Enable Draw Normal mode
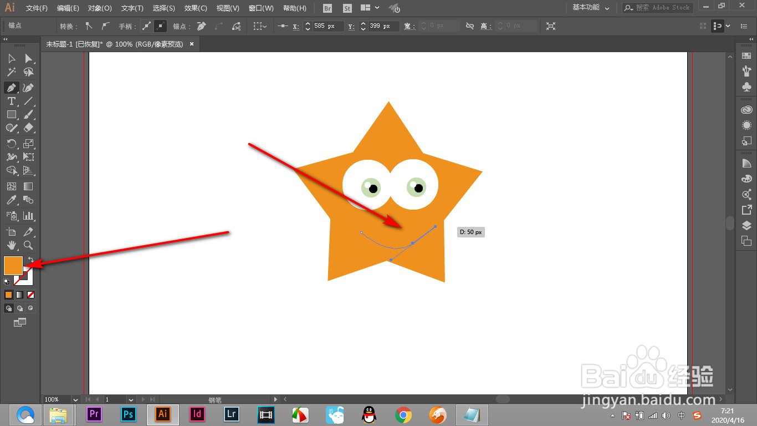This screenshot has height=426, width=757. (8, 308)
